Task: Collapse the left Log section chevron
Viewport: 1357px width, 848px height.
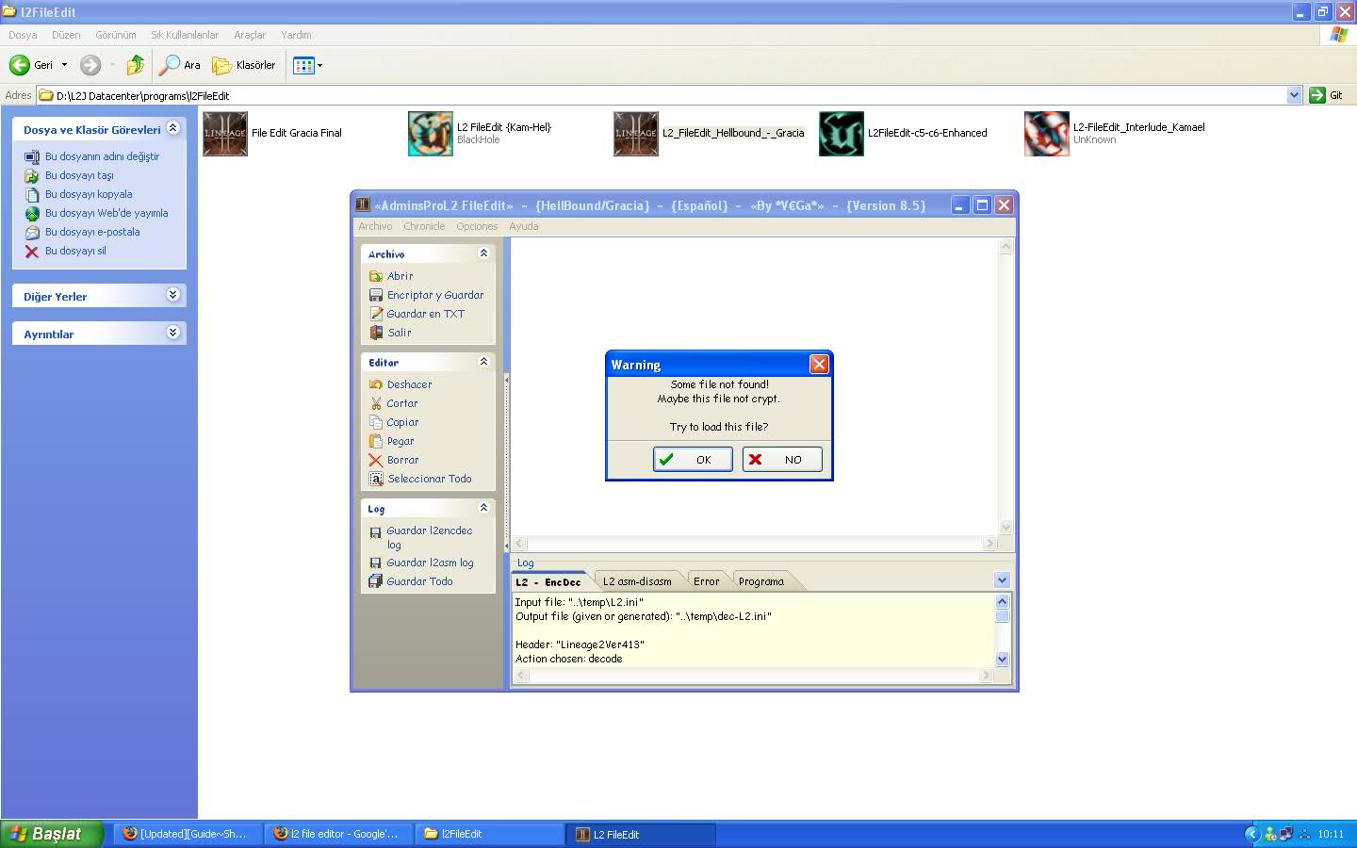Action: tap(483, 508)
